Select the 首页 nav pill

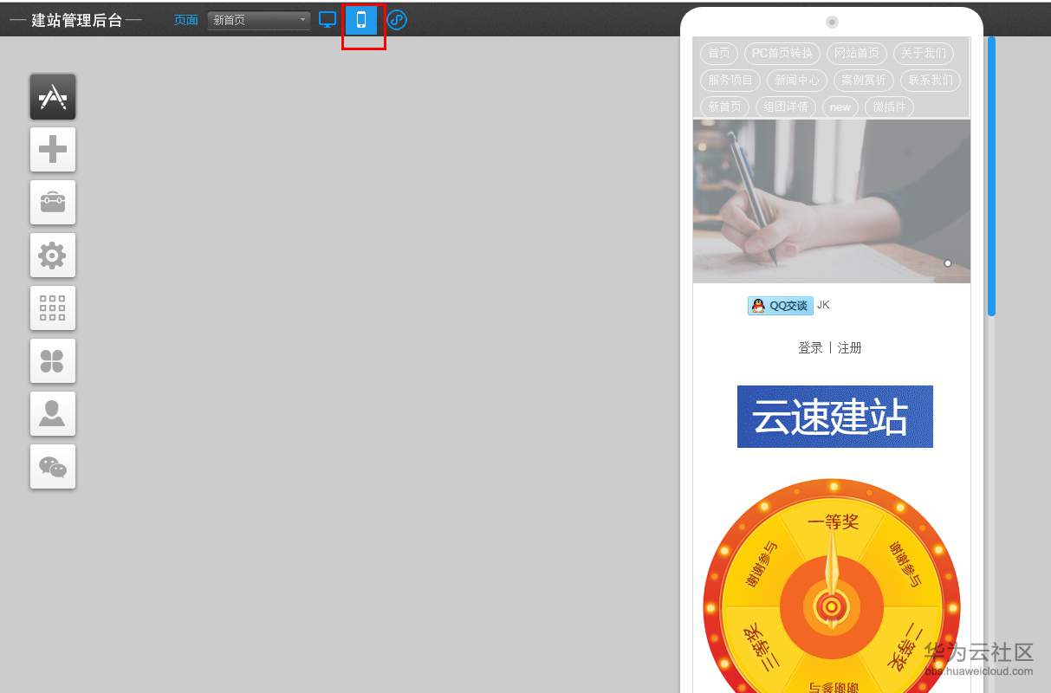click(x=719, y=54)
